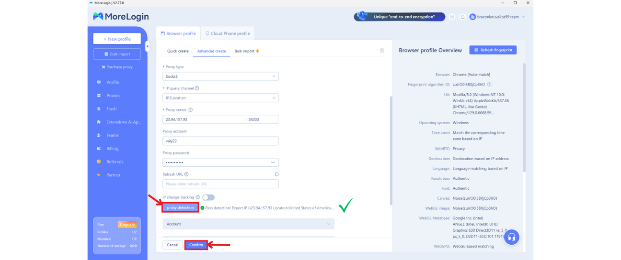The height and width of the screenshot is (260, 621).
Task: Open Partner in the sidebar
Action: (x=113, y=175)
